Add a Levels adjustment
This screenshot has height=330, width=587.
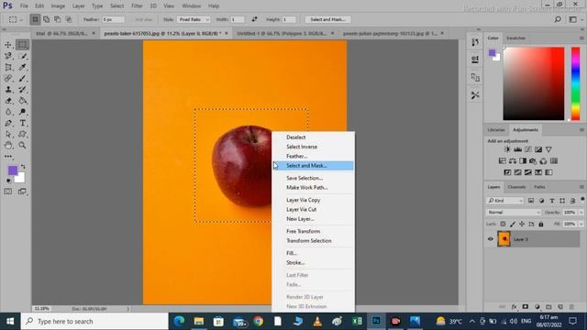click(517, 149)
